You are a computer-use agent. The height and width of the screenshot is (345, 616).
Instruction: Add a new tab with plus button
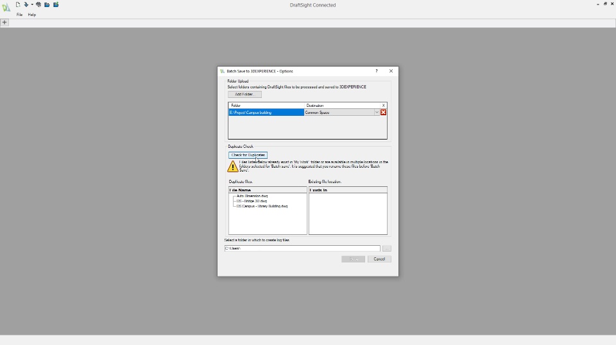point(4,22)
